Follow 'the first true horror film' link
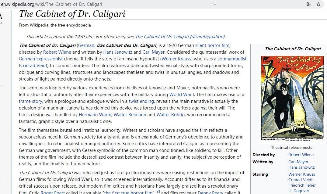 click(x=128, y=192)
